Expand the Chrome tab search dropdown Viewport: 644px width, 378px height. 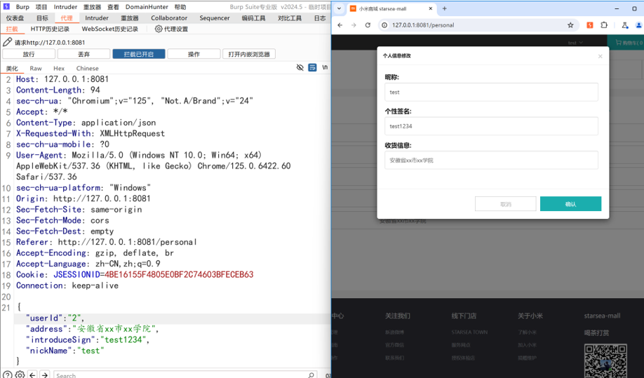pos(340,8)
